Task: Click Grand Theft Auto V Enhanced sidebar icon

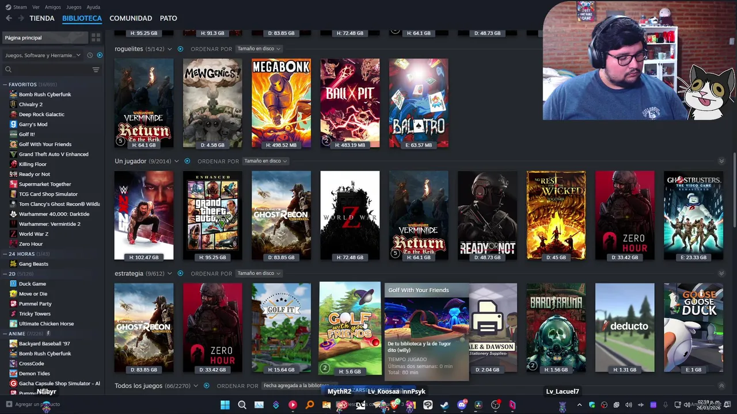Action: tap(13, 154)
